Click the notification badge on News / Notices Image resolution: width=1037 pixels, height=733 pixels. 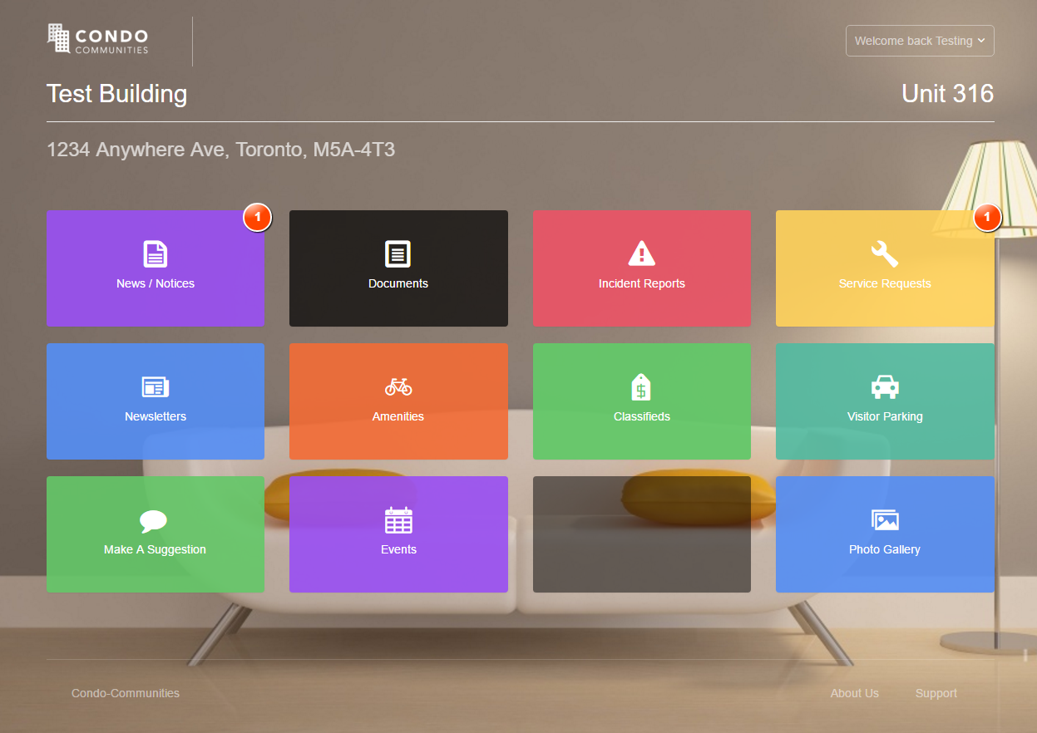coord(257,217)
